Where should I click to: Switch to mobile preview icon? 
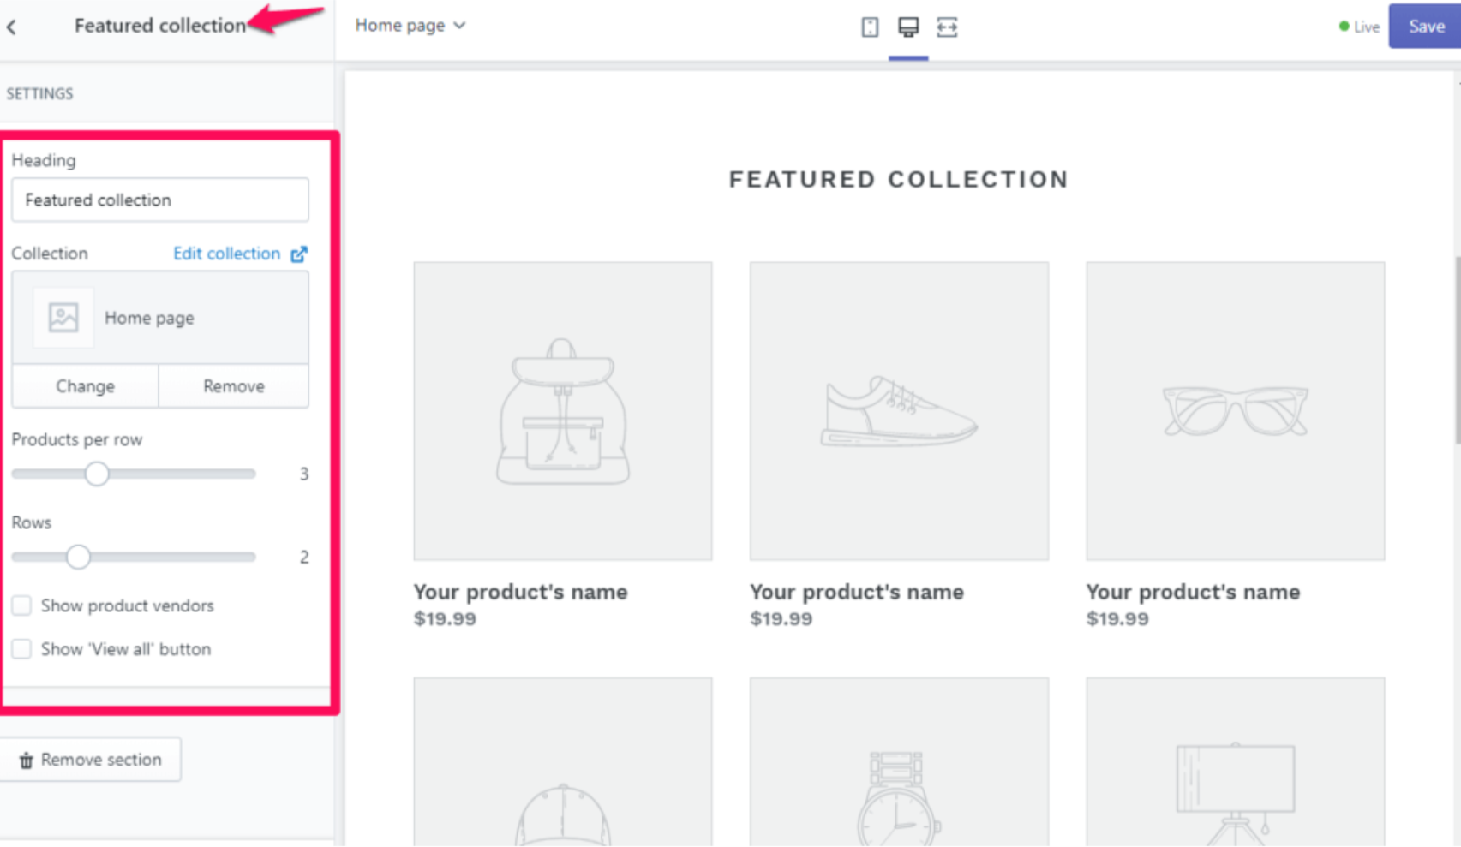[870, 27]
